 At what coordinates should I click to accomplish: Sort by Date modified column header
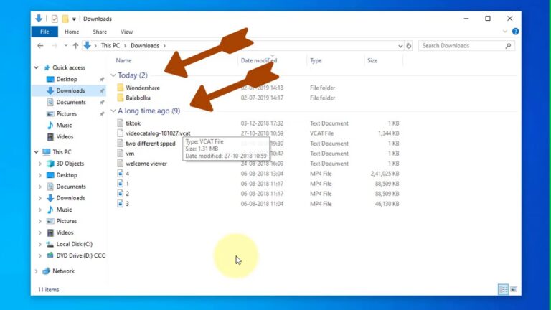click(258, 61)
